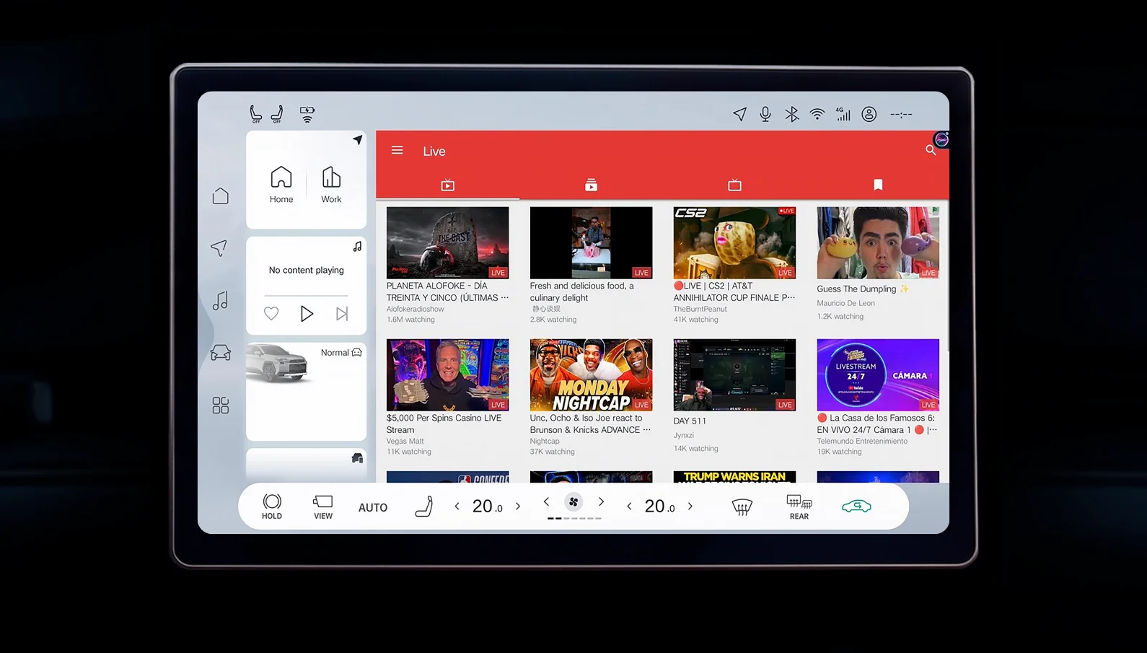Open PLANETA ALOFOKE live thumbnail
The image size is (1147, 653).
point(447,242)
